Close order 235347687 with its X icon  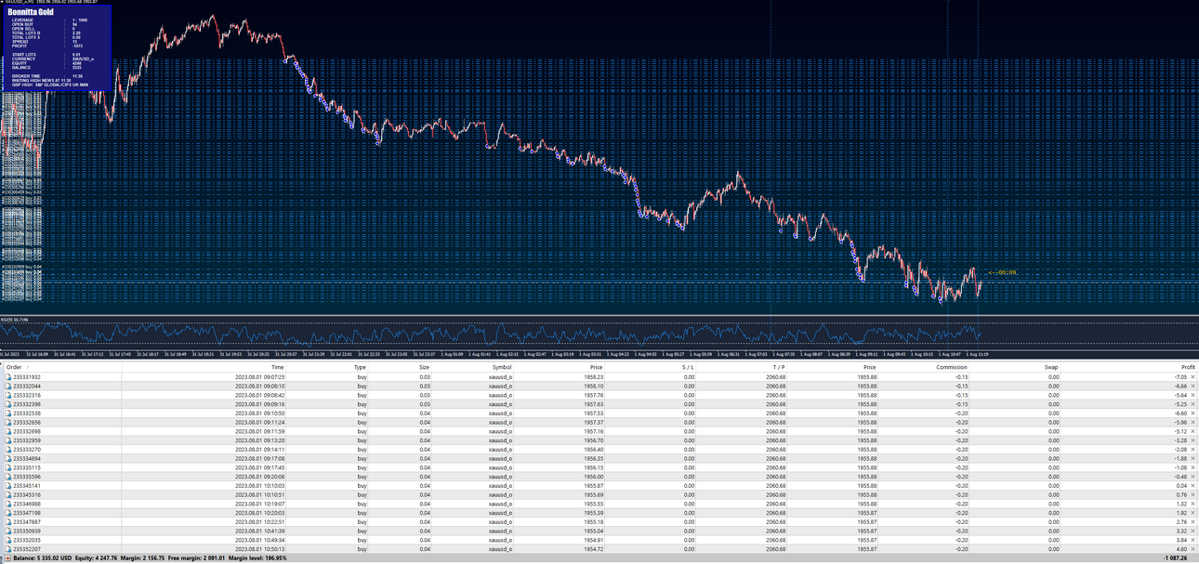[x=1192, y=522]
